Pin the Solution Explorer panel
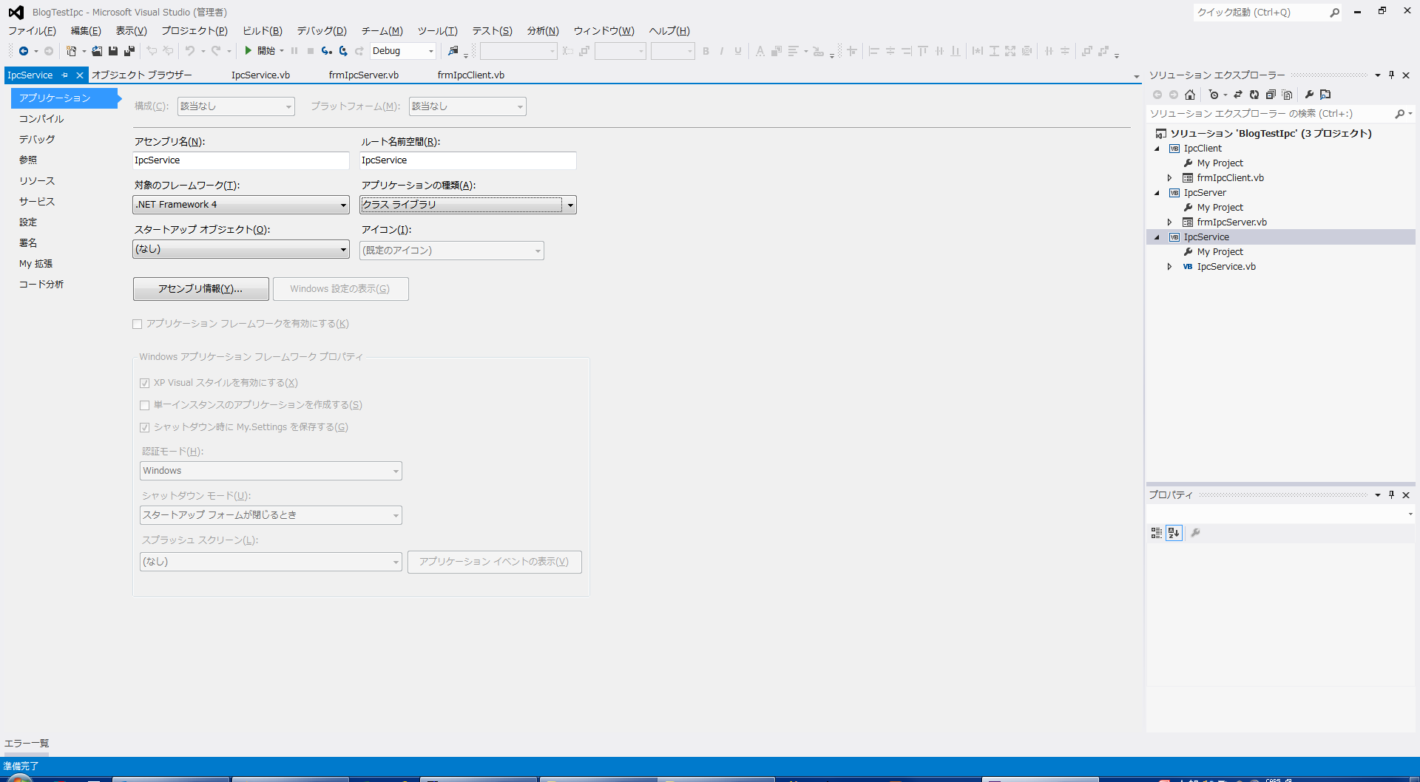 [1392, 75]
